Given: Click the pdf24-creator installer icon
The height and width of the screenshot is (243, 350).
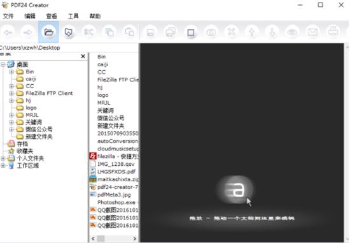Looking at the screenshot, I should [93, 187].
